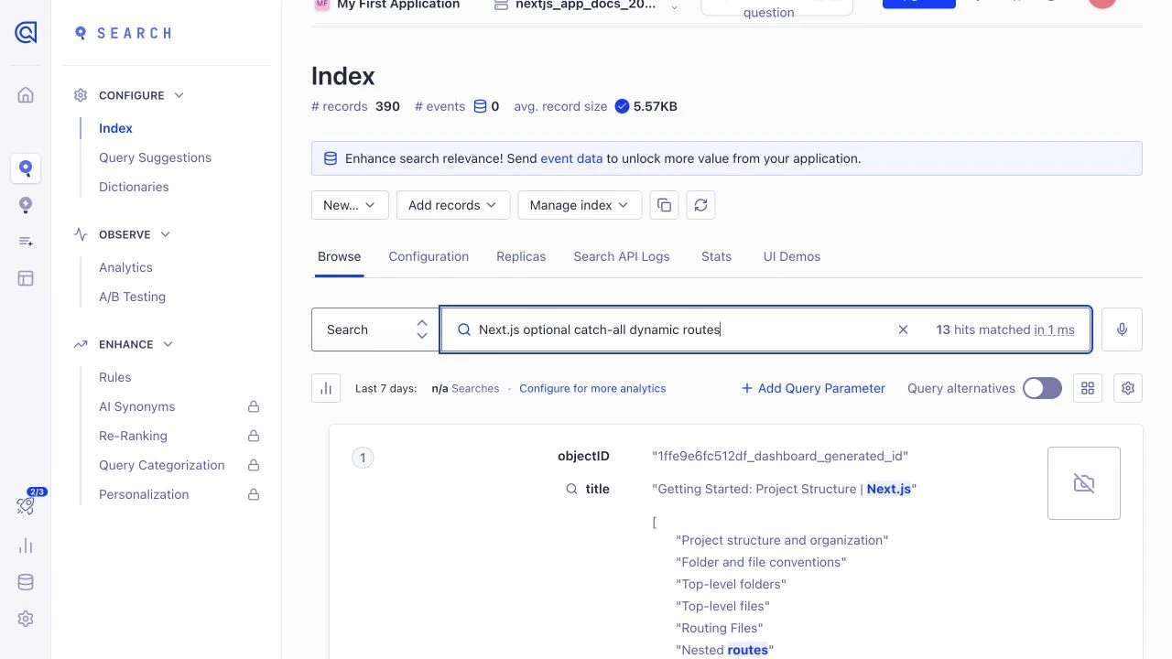Open the Recommend lightbulb icon in left rail
This screenshot has width=1172, height=659.
click(x=26, y=205)
